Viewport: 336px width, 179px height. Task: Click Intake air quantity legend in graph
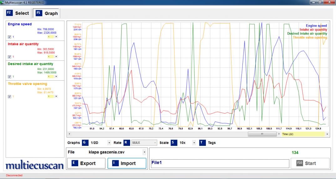click(313, 30)
